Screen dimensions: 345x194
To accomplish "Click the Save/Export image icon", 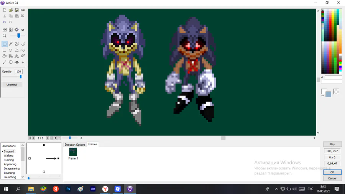I will click(x=17, y=10).
